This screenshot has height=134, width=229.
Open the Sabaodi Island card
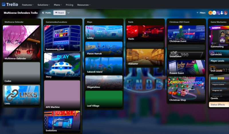point(104,66)
